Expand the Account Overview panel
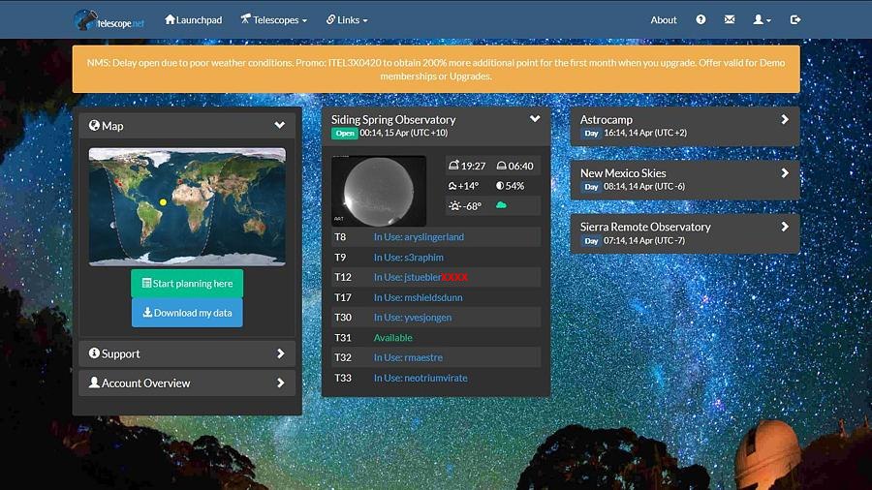 pos(280,383)
